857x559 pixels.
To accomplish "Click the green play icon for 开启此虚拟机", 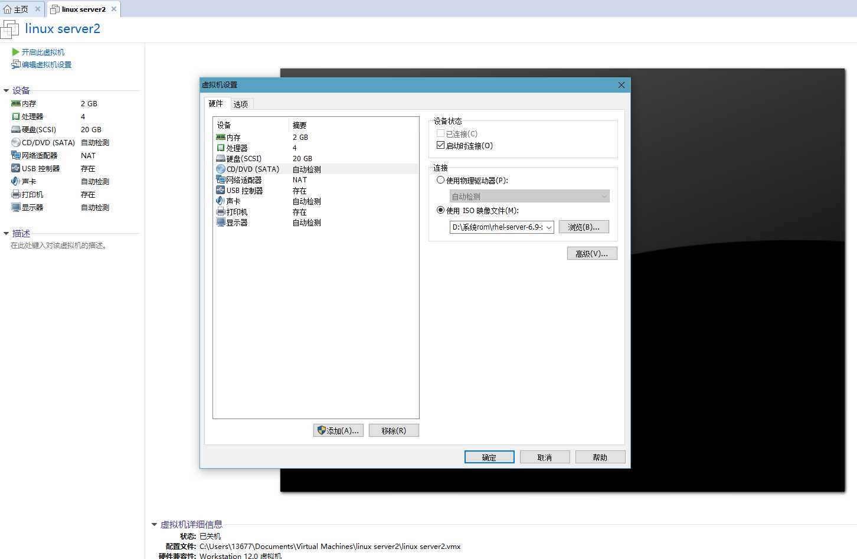I will tap(15, 52).
